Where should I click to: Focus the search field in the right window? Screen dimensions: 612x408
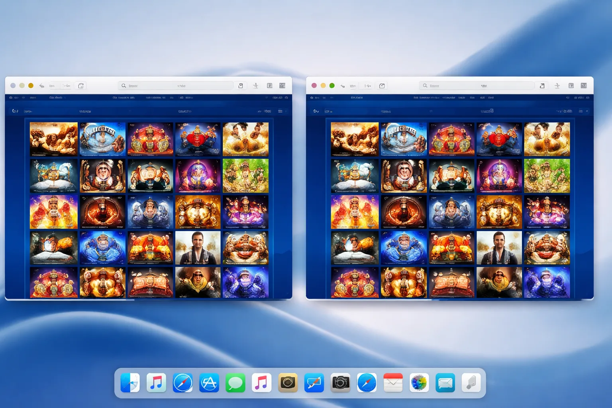(x=477, y=86)
